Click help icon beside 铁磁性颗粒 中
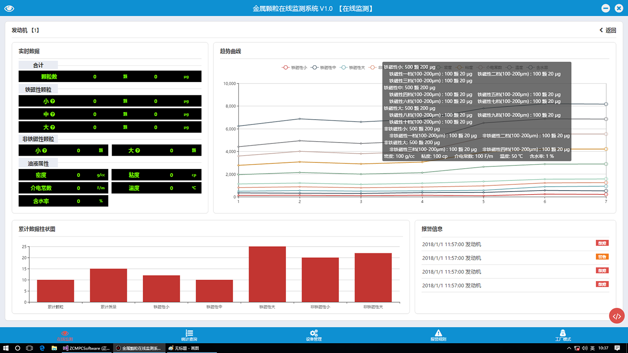 [x=53, y=114]
